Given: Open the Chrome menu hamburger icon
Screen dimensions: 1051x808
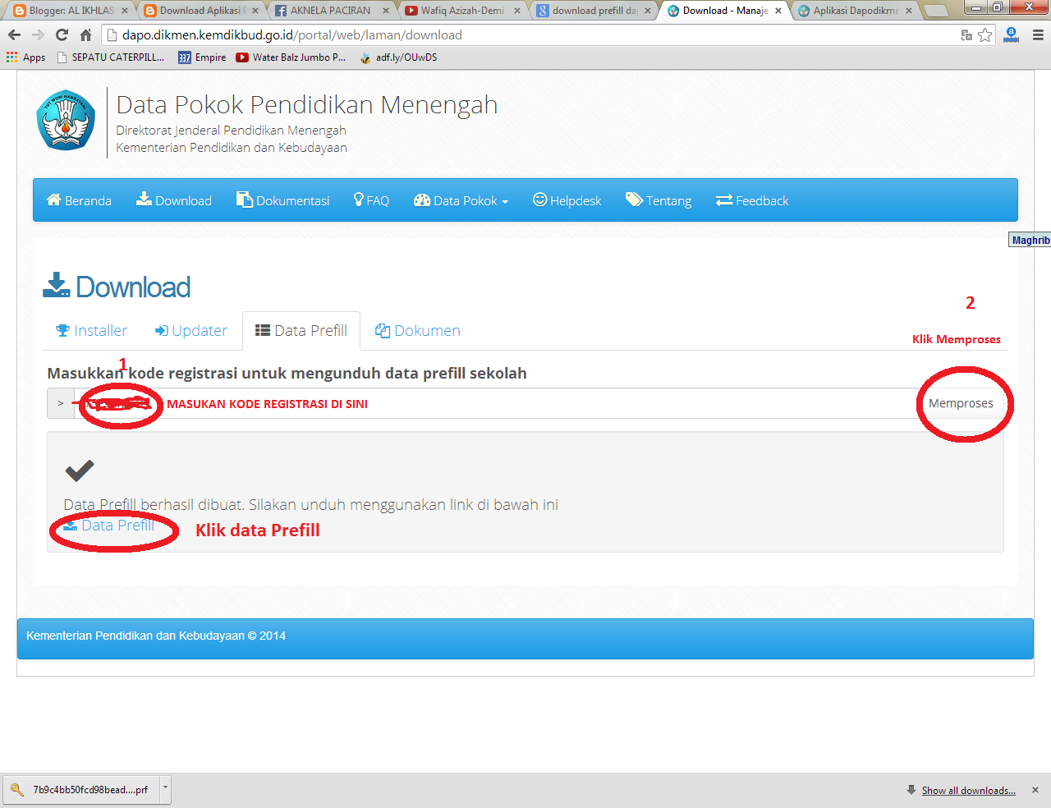Looking at the screenshot, I should 1038,34.
